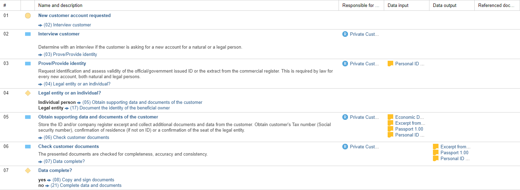Open the Prove/Provide identity step title

(x=62, y=64)
